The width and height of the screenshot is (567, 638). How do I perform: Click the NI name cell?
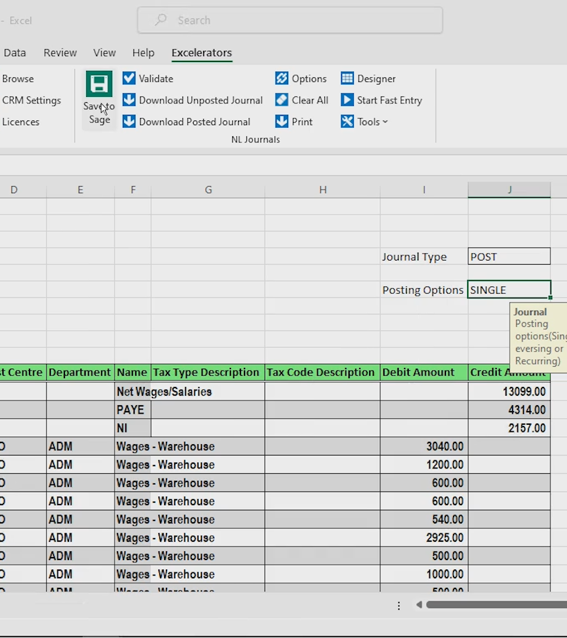[x=133, y=428]
